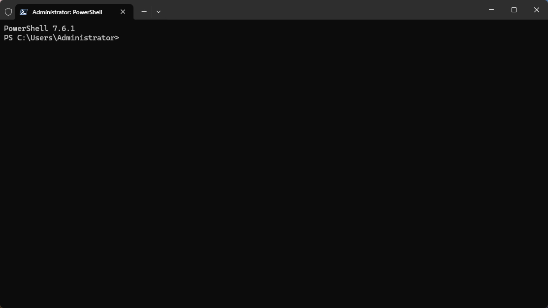Open a new tab with the plus icon
Viewport: 548px width, 308px height.
pos(144,11)
